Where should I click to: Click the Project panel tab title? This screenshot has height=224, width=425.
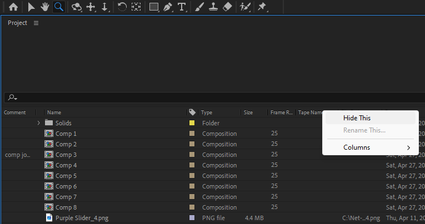17,23
